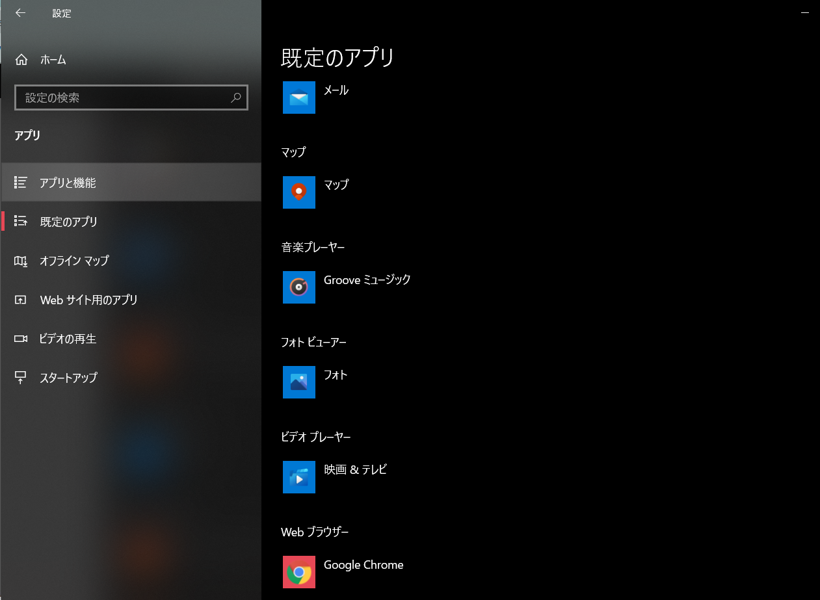Click the フォト app icon

tap(299, 382)
